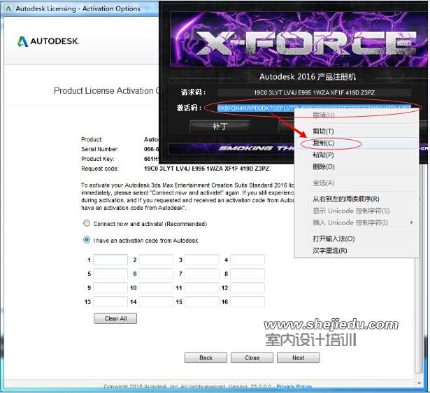The height and width of the screenshot is (393, 430).
Task: Click activation code input field 1
Action: coord(110,259)
